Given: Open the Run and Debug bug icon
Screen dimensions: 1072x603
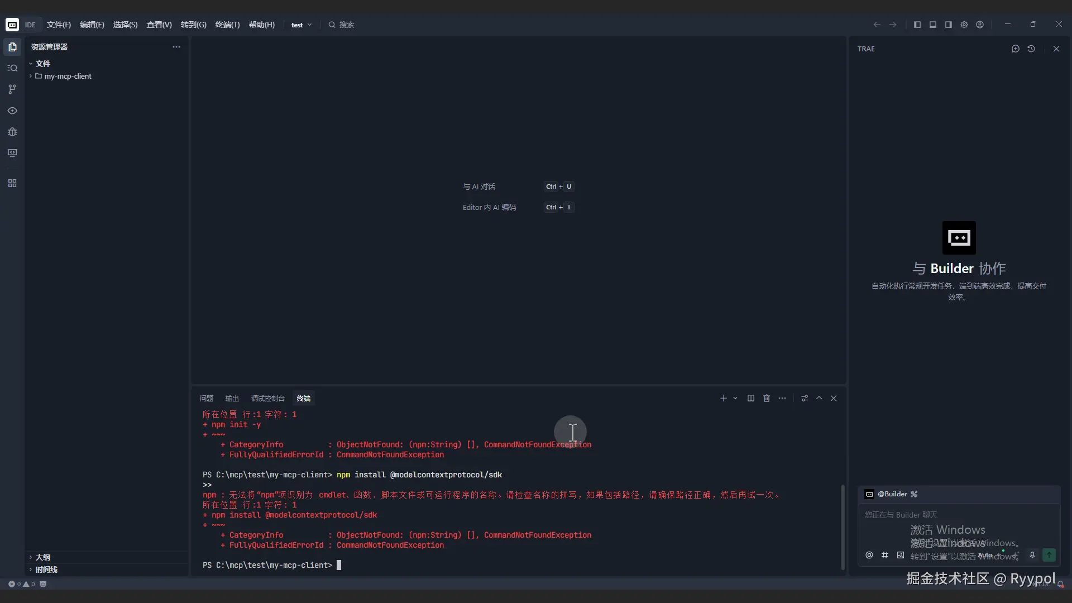Looking at the screenshot, I should (x=12, y=132).
